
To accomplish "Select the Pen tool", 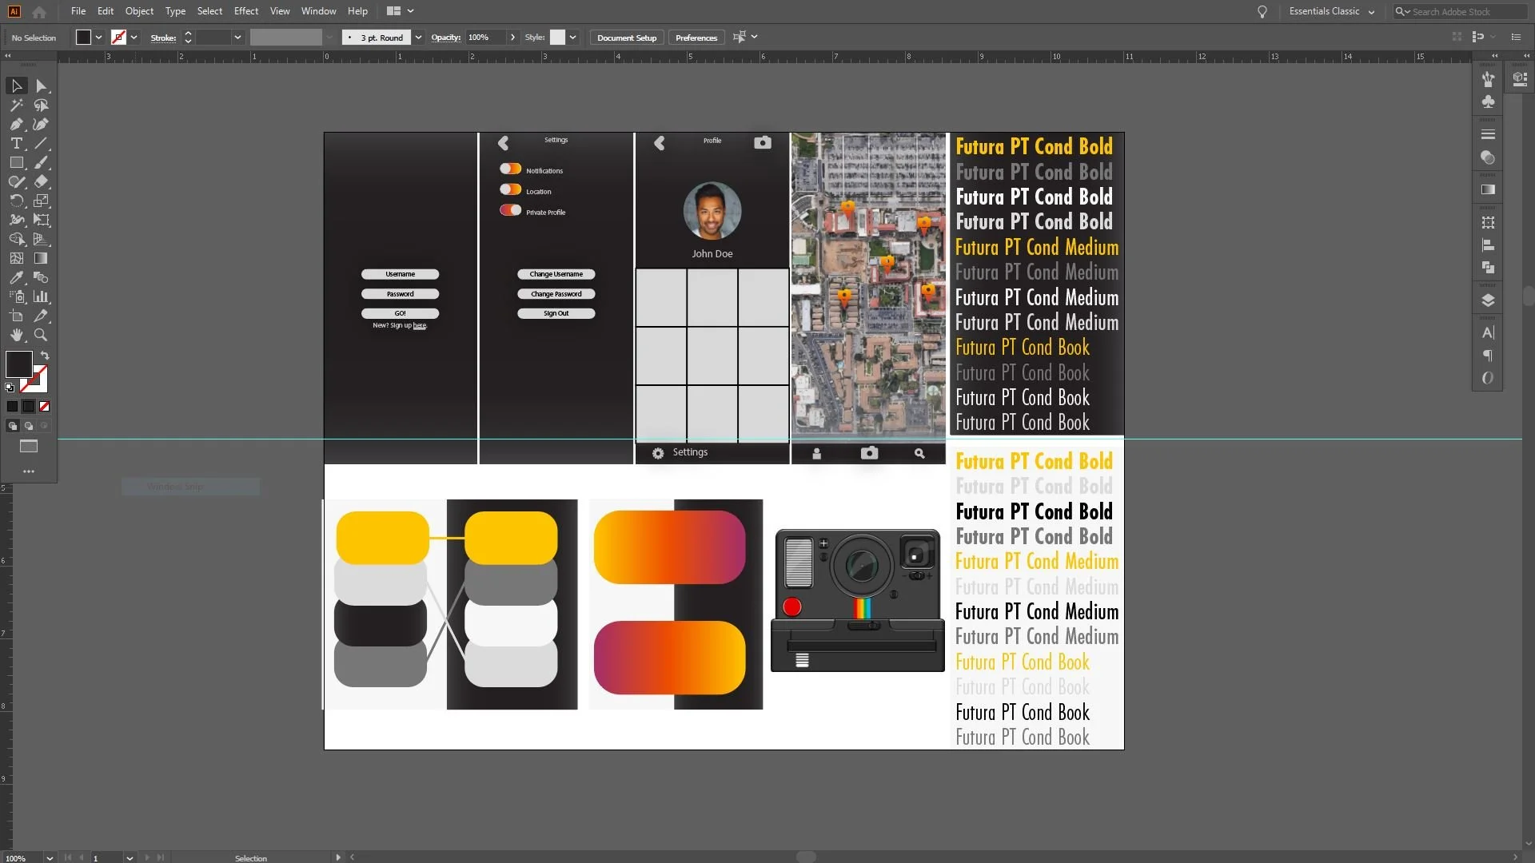I will [16, 124].
